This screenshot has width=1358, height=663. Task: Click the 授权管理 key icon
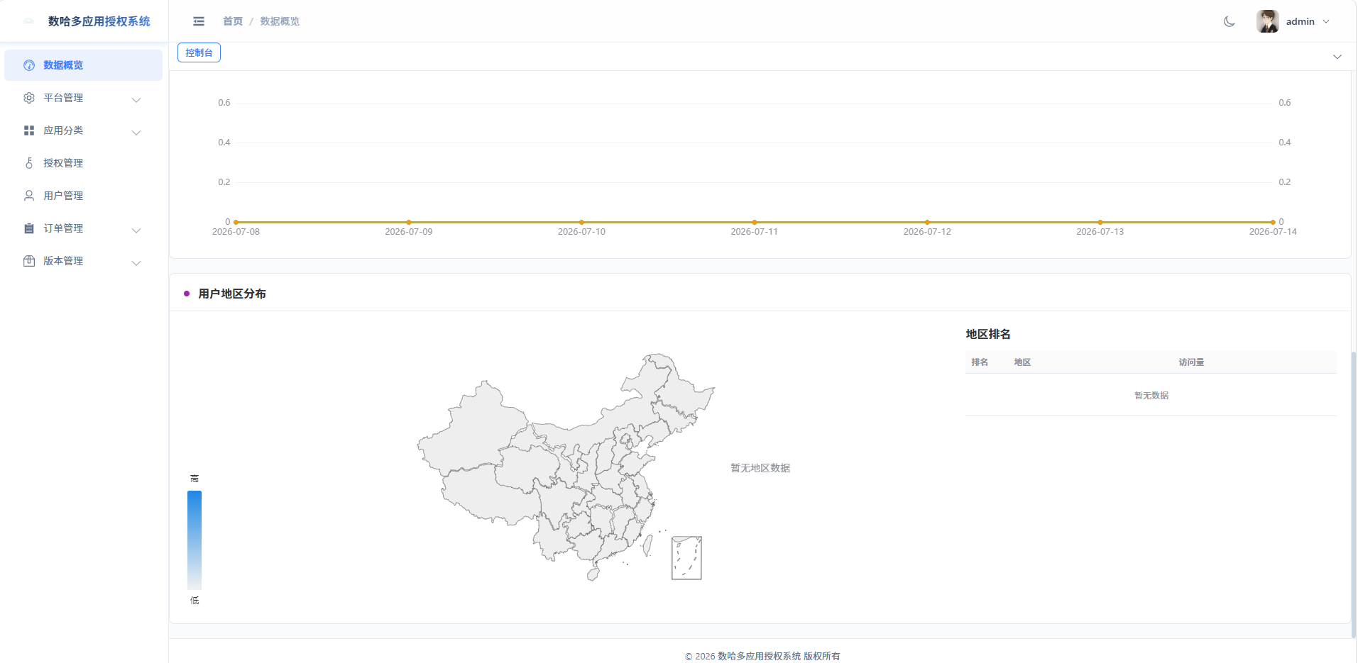tap(29, 163)
